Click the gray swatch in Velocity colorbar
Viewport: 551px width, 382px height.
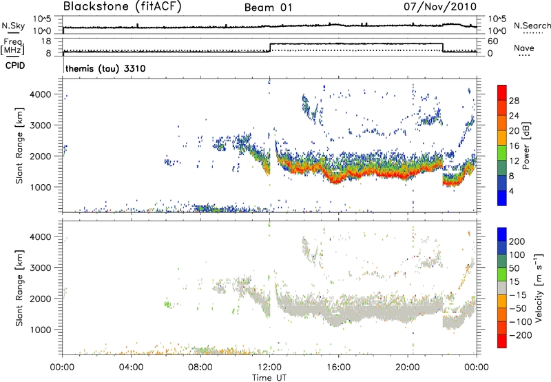[x=502, y=288]
